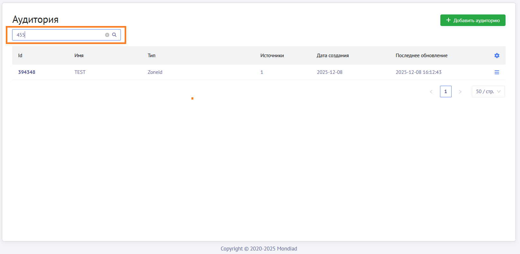Clear the search field with the X icon
This screenshot has width=520, height=254.
click(x=107, y=35)
